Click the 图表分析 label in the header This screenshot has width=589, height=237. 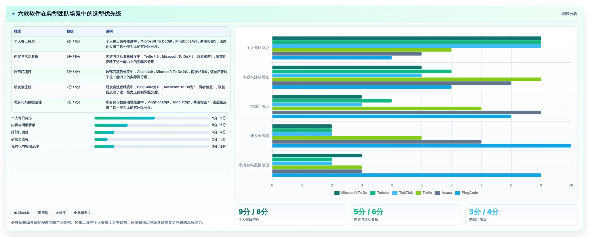point(569,14)
